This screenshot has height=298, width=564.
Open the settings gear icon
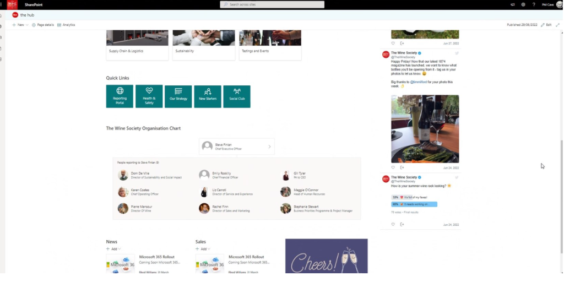pyautogui.click(x=523, y=4)
